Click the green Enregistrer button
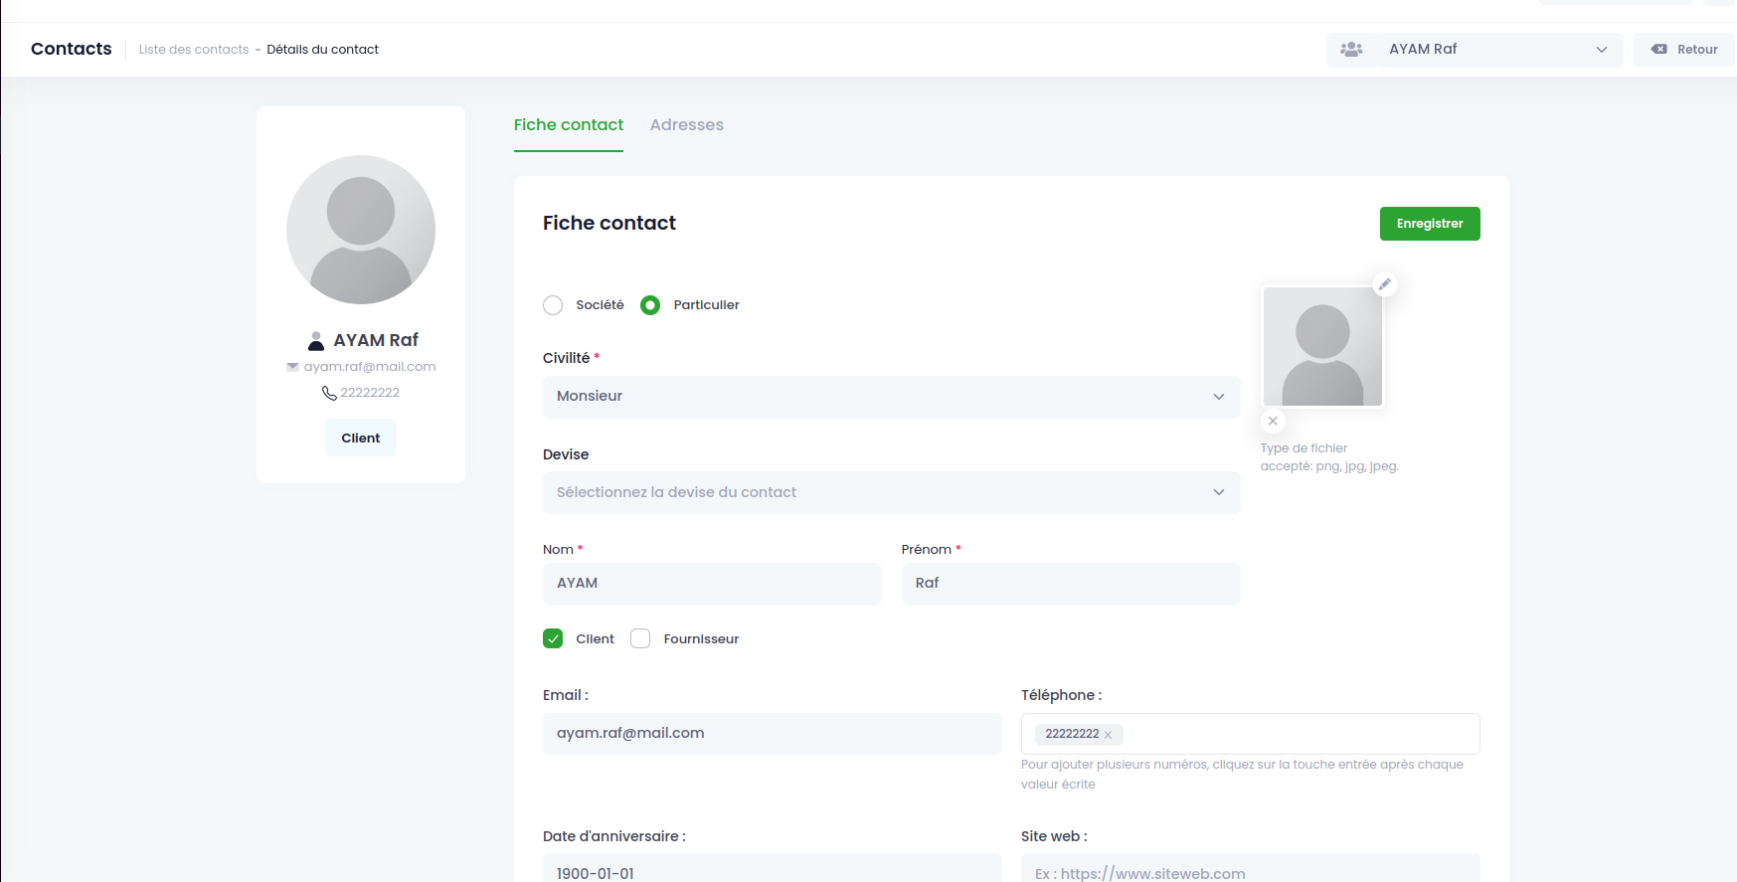 (x=1430, y=224)
